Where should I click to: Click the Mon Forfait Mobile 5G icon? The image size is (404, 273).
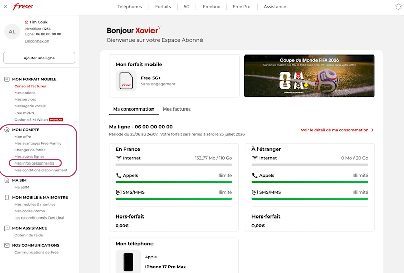[x=7, y=79]
